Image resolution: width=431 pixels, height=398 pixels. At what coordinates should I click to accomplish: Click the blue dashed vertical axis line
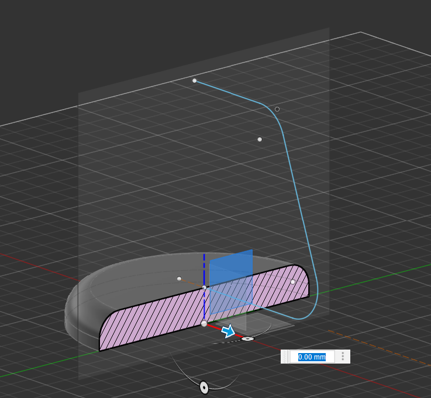[204, 268]
